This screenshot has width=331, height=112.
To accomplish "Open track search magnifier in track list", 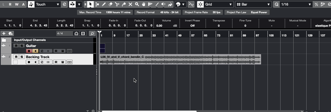I will point(92,34).
